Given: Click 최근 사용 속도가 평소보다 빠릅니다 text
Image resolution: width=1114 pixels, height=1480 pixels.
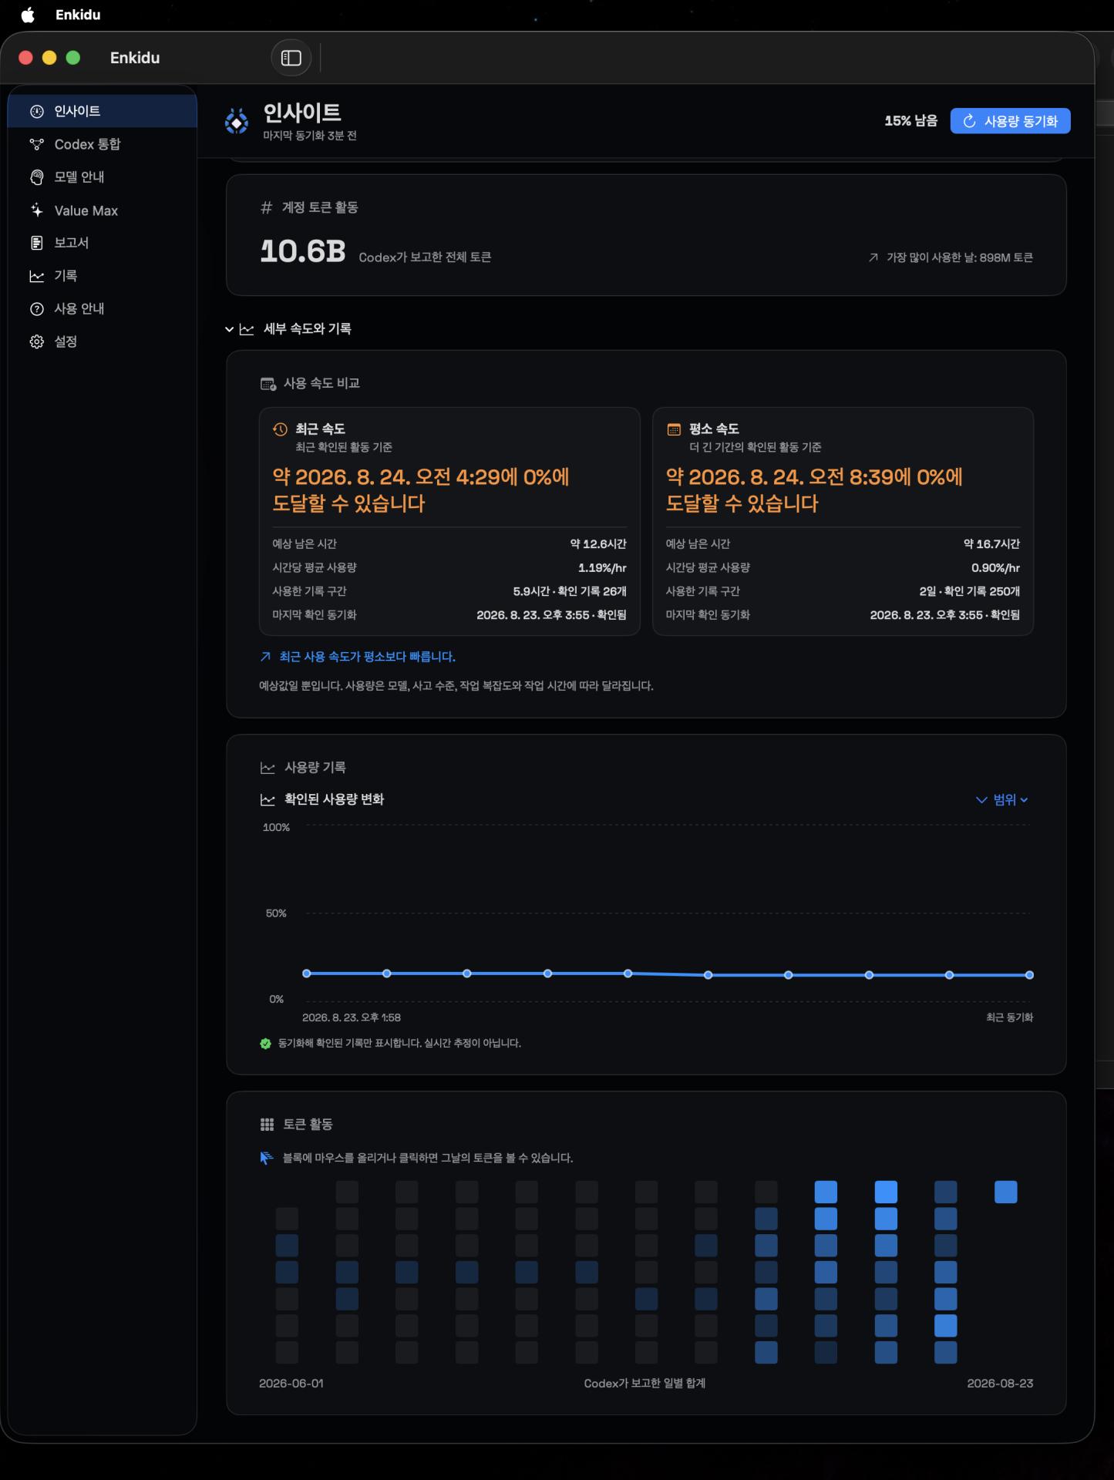Looking at the screenshot, I should pos(367,657).
